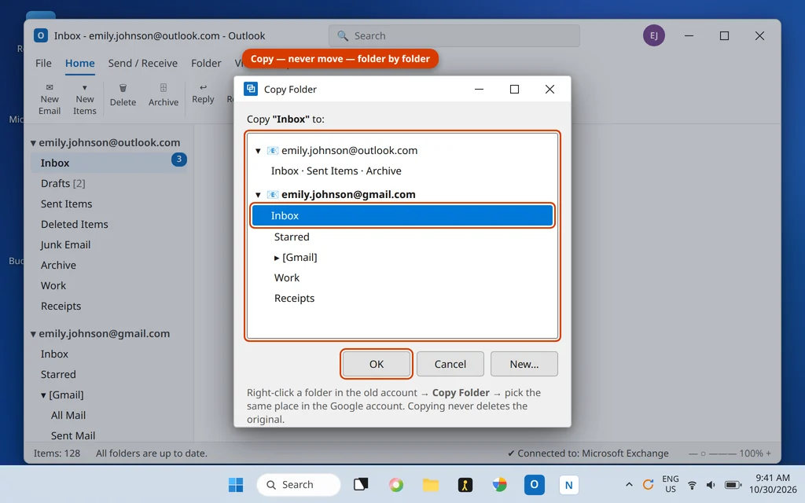Open Junk Email folder in sidebar
The width and height of the screenshot is (805, 503).
(x=65, y=245)
